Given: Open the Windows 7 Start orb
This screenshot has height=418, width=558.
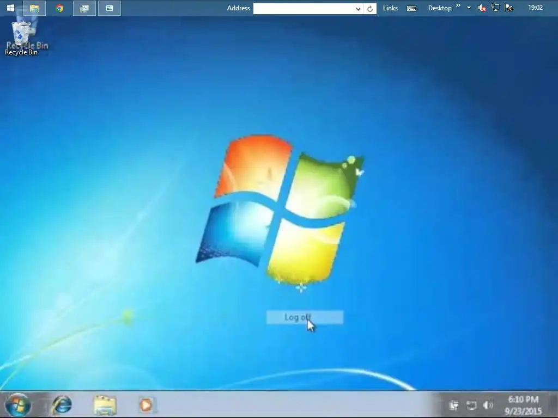Looking at the screenshot, I should 17,405.
